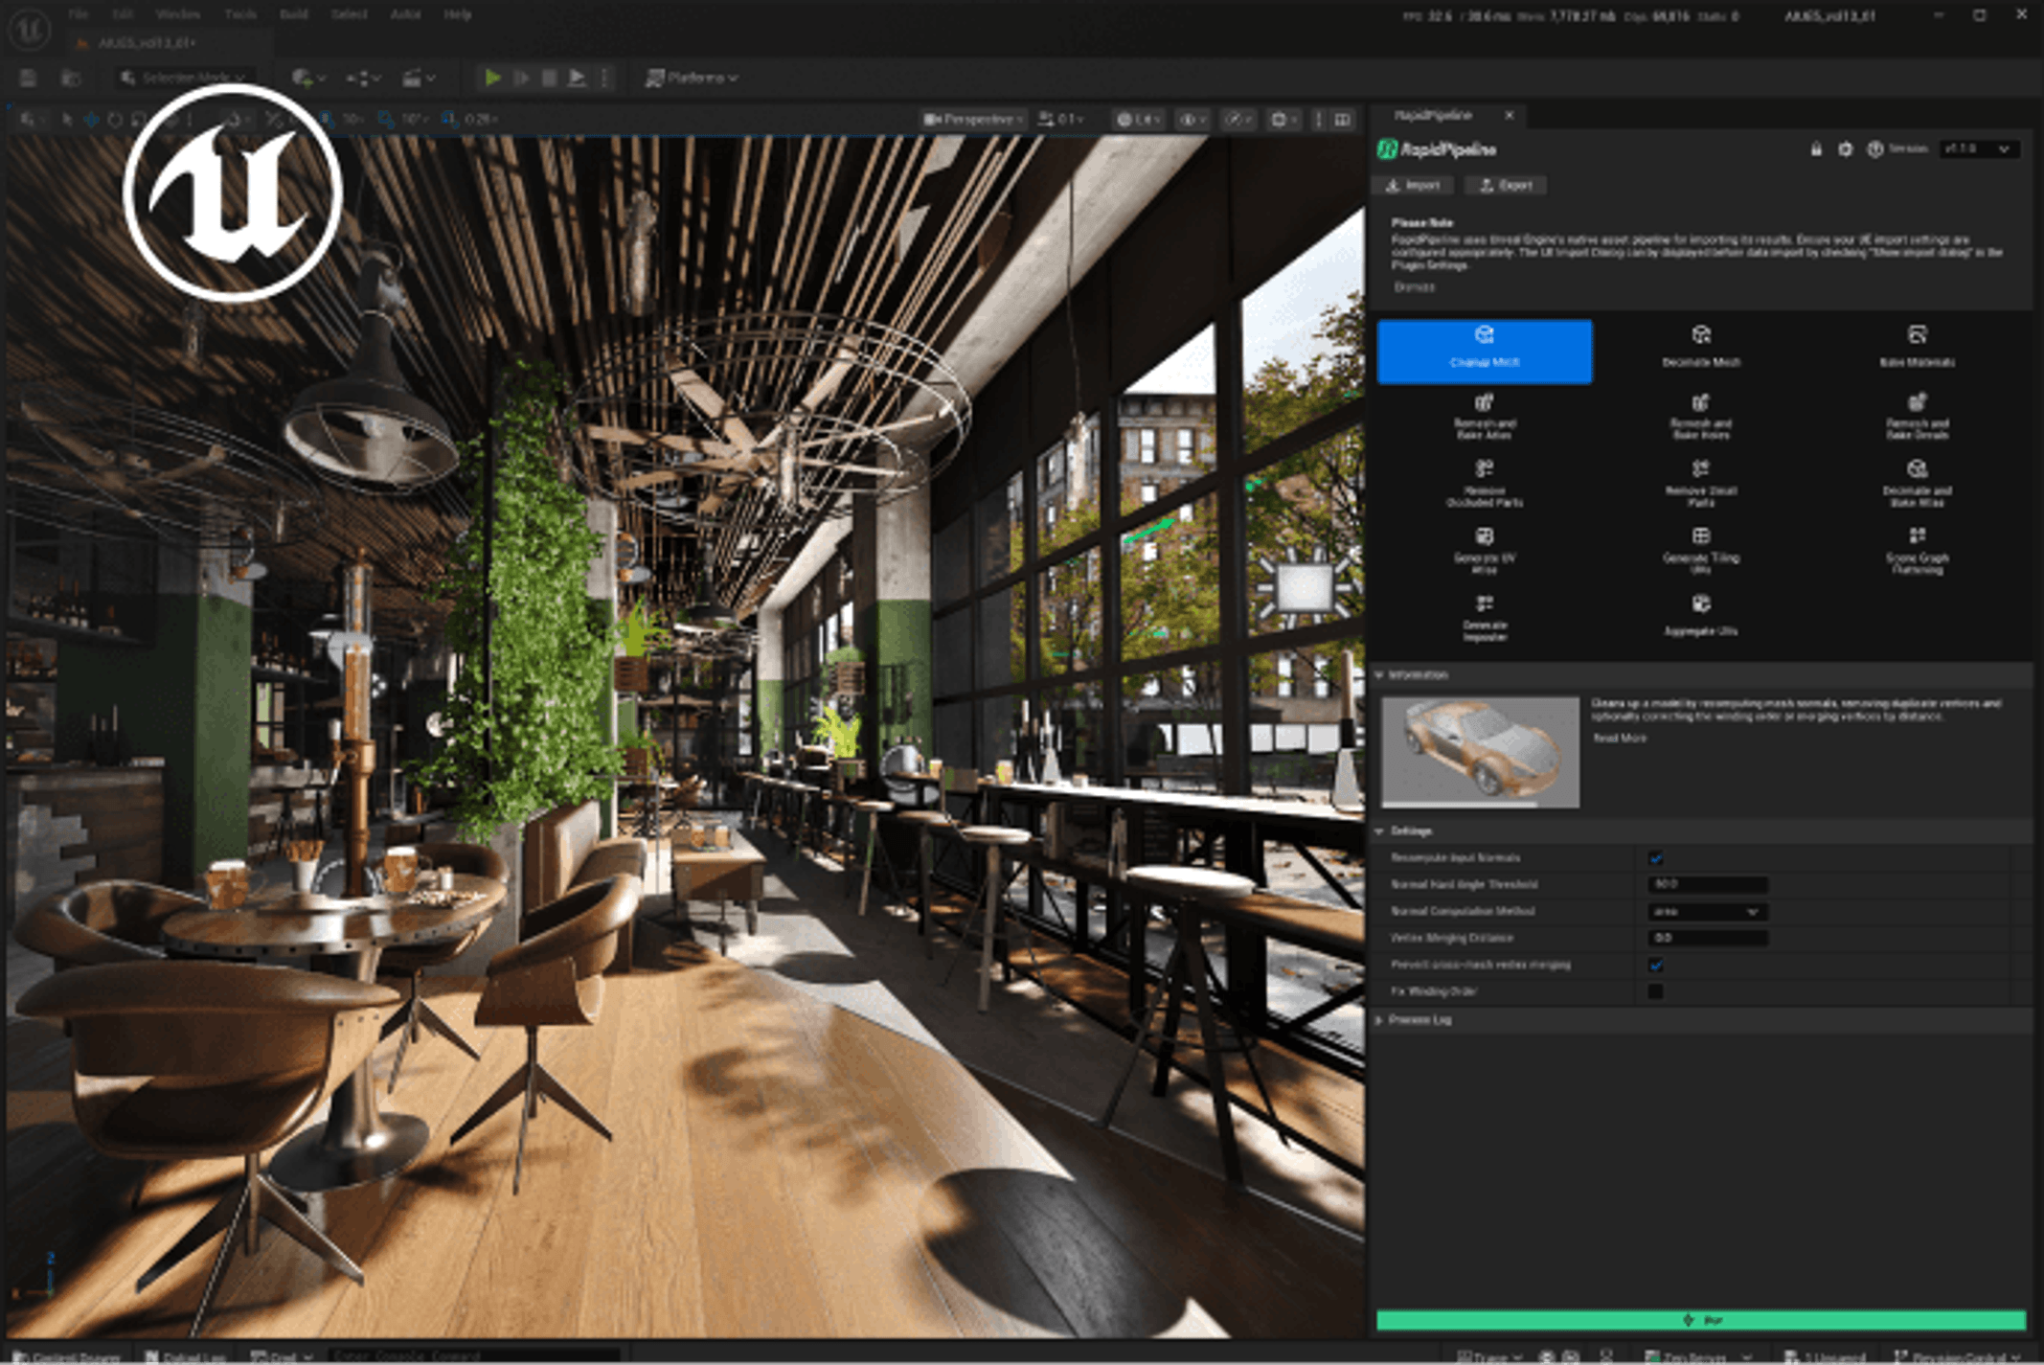Select Remove Occluded Parts processor
This screenshot has width=2044, height=1365.
click(1484, 482)
